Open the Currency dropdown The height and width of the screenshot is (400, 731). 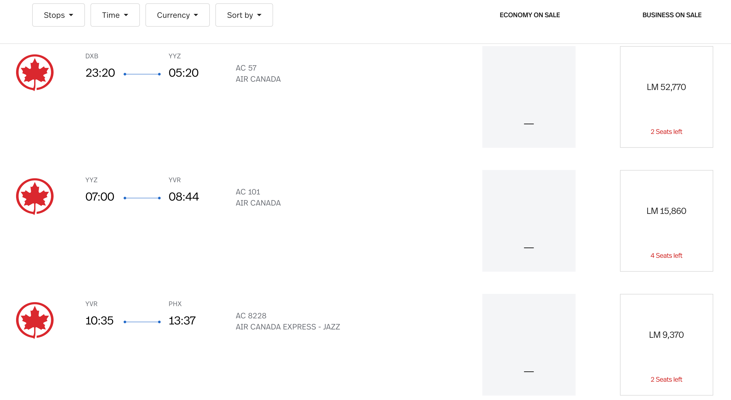[x=177, y=15]
